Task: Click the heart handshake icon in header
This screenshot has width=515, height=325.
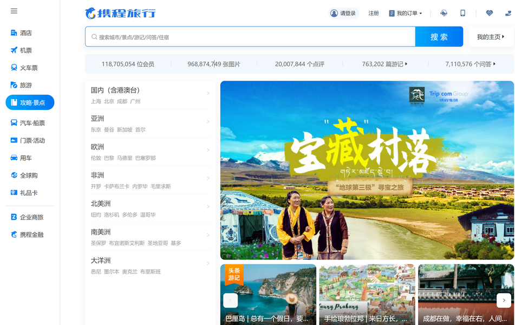Action: point(490,14)
